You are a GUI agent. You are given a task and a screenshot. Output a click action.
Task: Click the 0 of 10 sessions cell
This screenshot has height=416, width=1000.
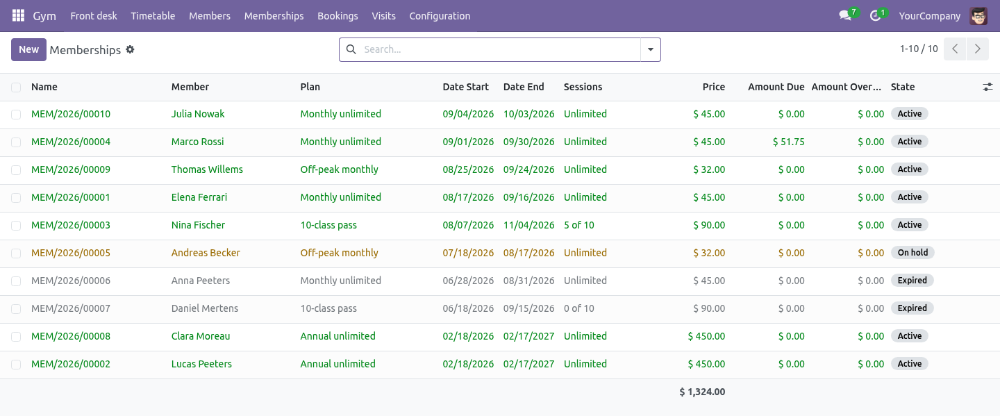[579, 308]
